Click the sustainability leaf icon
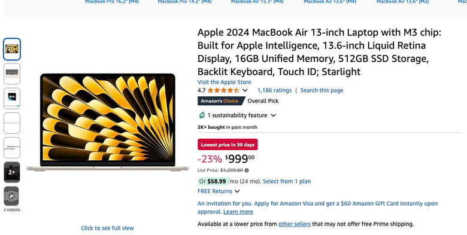Viewport: 467px width, 235px height. [202, 115]
